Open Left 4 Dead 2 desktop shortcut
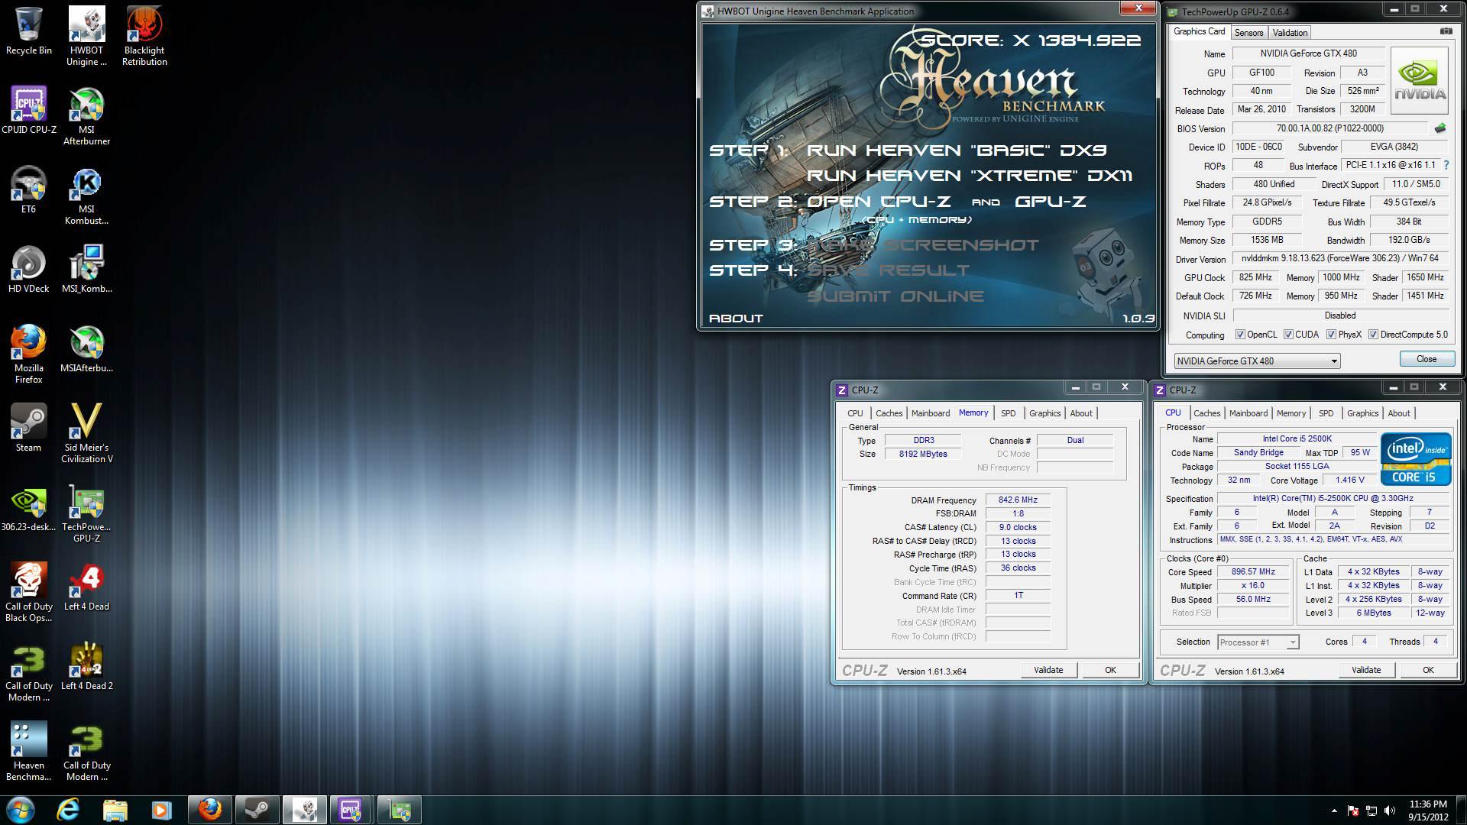The image size is (1467, 825). (86, 667)
